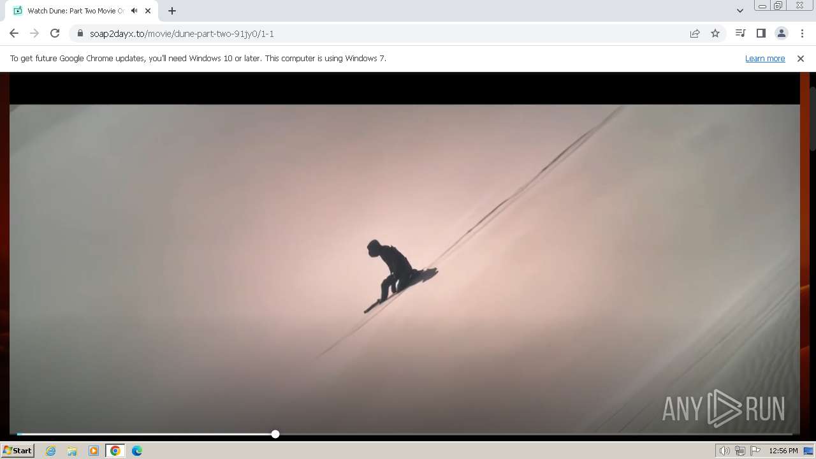Screen dimensions: 816x459
Task: Bookmark this page with the star
Action: [715, 33]
